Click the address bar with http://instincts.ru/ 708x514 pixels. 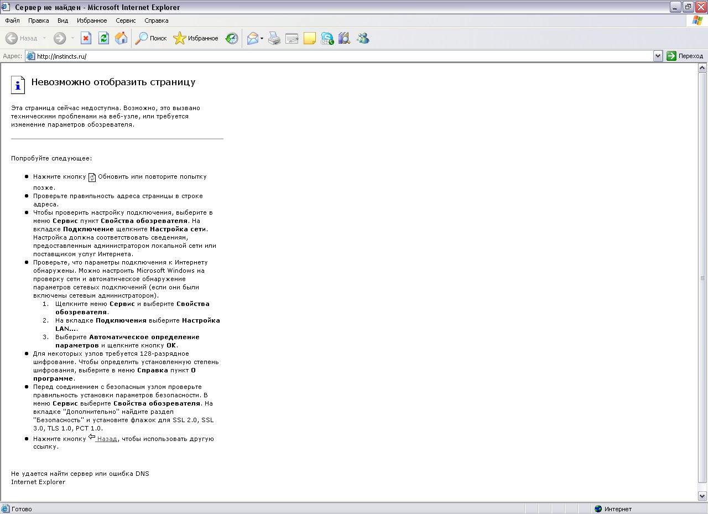click(344, 56)
